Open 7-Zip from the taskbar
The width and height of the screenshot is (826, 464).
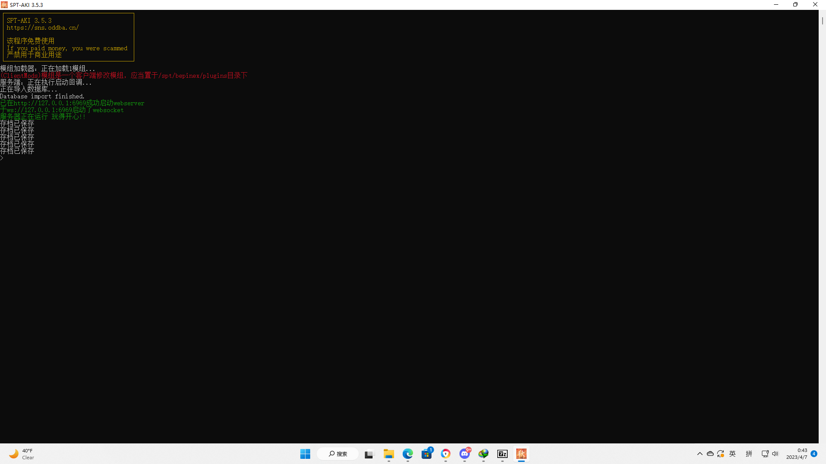point(502,454)
